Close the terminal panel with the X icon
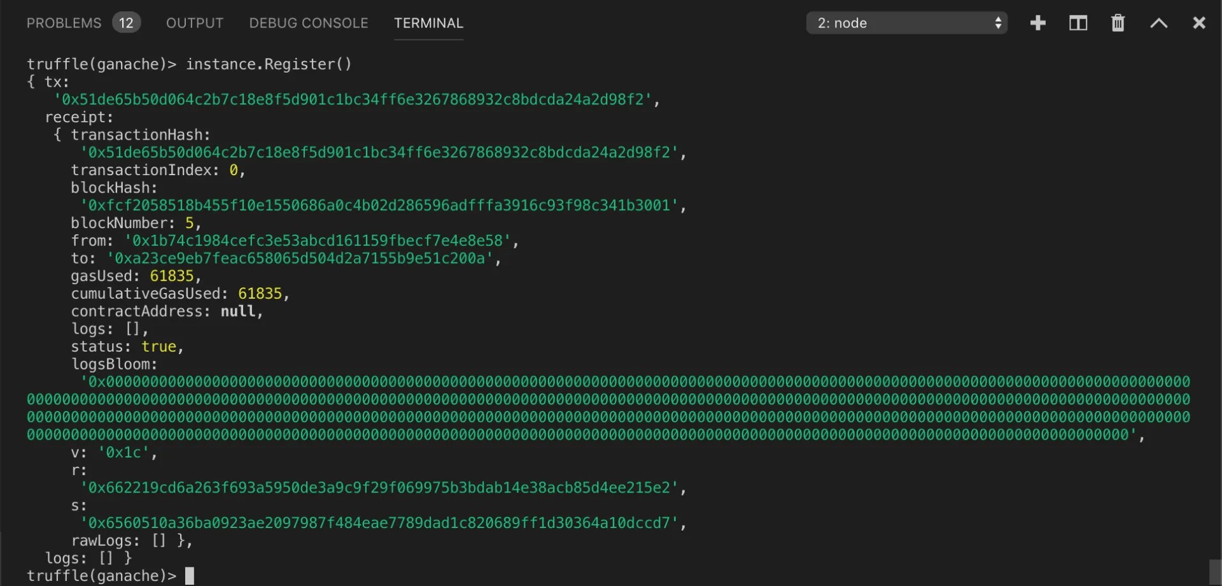 (1199, 23)
